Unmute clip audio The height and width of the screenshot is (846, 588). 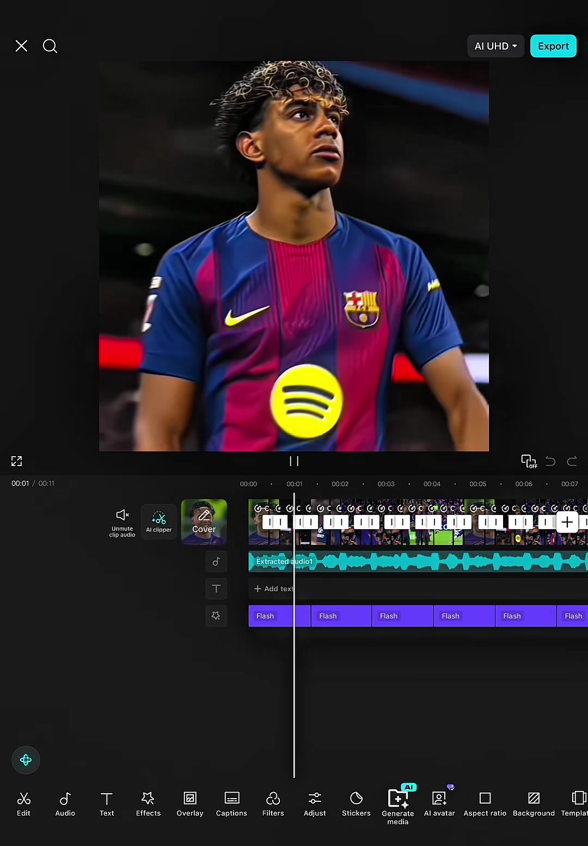coord(122,523)
